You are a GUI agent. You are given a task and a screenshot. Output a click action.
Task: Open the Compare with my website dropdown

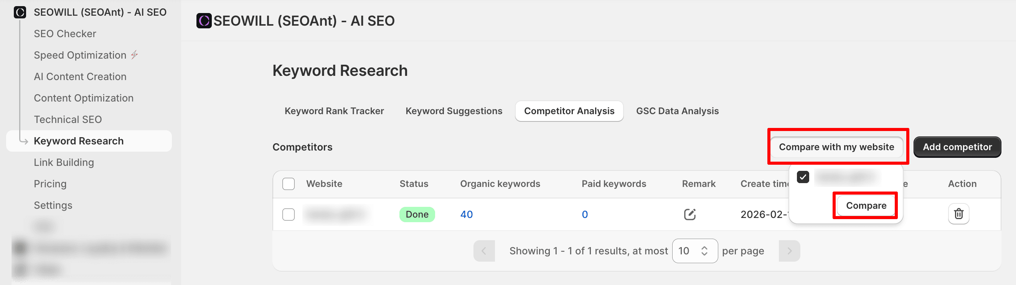point(836,147)
